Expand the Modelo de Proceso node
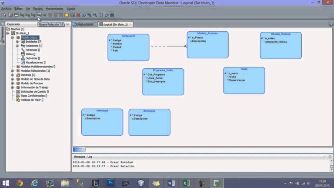 [12, 84]
